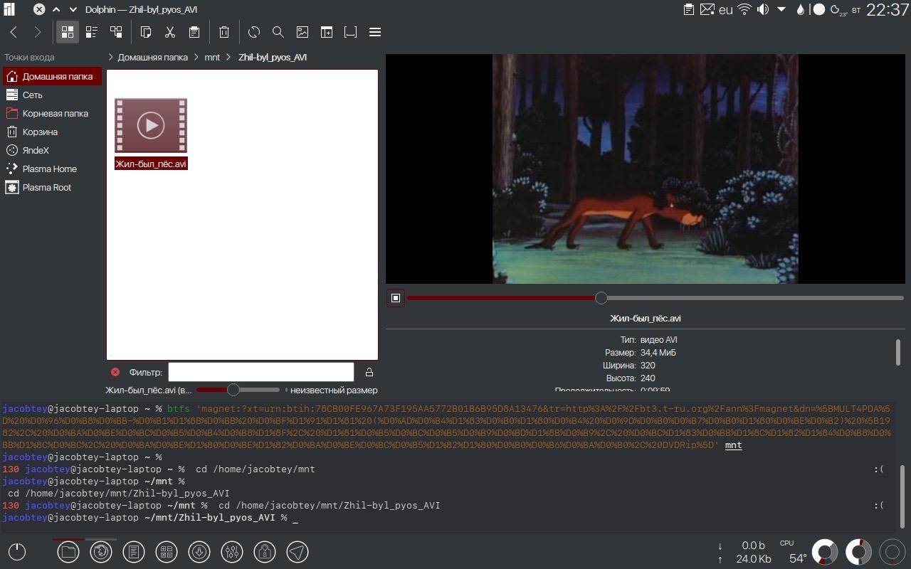Switch to Compact view mode

92,32
